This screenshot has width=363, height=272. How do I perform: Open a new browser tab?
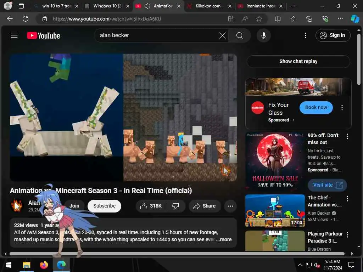(x=294, y=6)
